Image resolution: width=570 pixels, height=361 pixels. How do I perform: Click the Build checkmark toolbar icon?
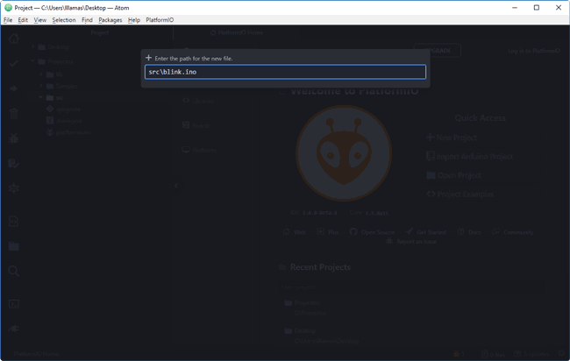(14, 64)
